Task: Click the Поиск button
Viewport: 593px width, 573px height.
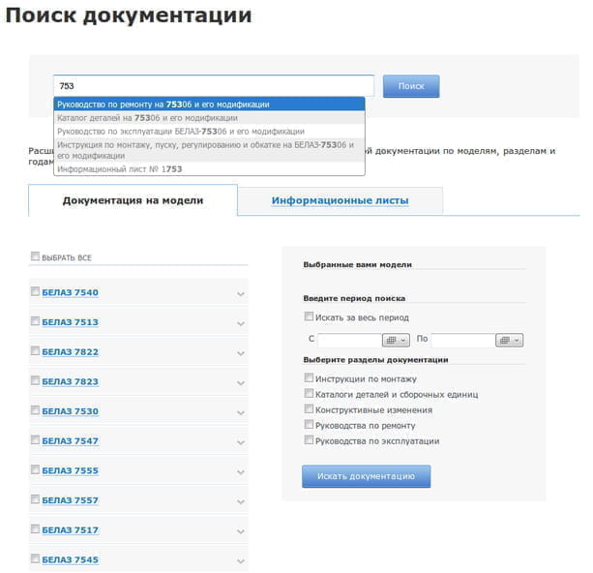Action: coord(411,86)
